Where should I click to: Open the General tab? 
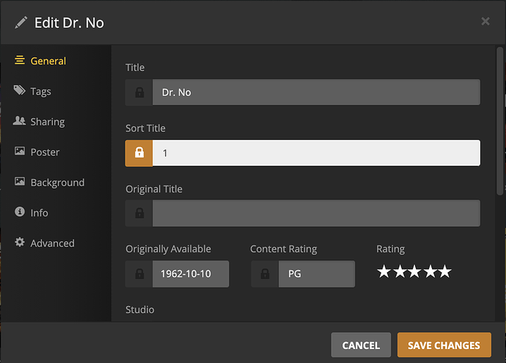point(48,61)
